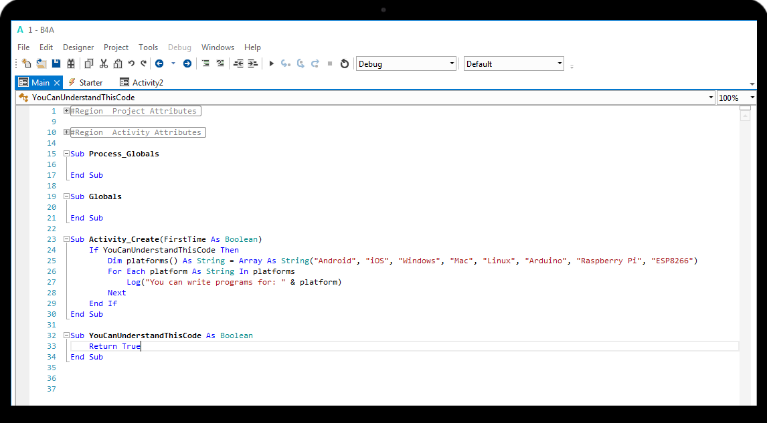Redo the last edit
The image size is (767, 423).
(x=144, y=63)
